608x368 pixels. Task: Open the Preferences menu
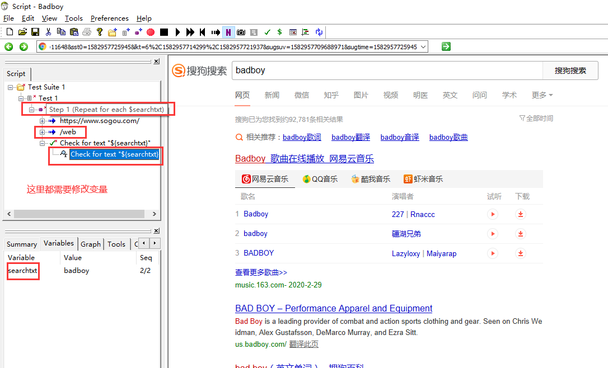[109, 18]
